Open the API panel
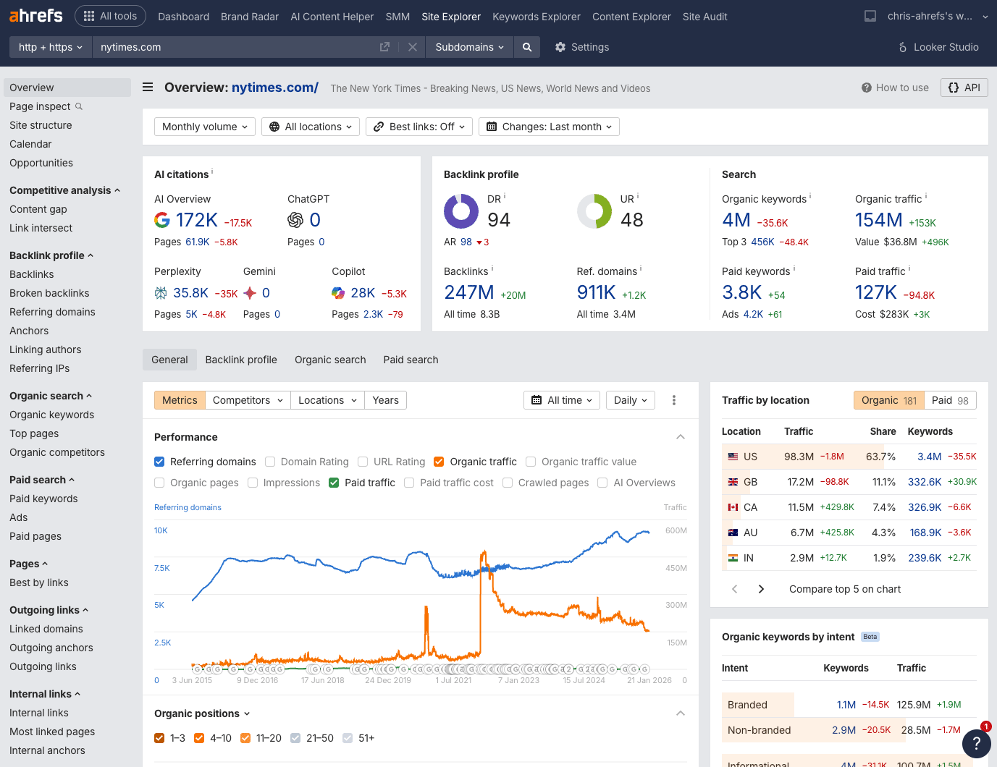Screen dimensions: 997x767 click(x=964, y=87)
